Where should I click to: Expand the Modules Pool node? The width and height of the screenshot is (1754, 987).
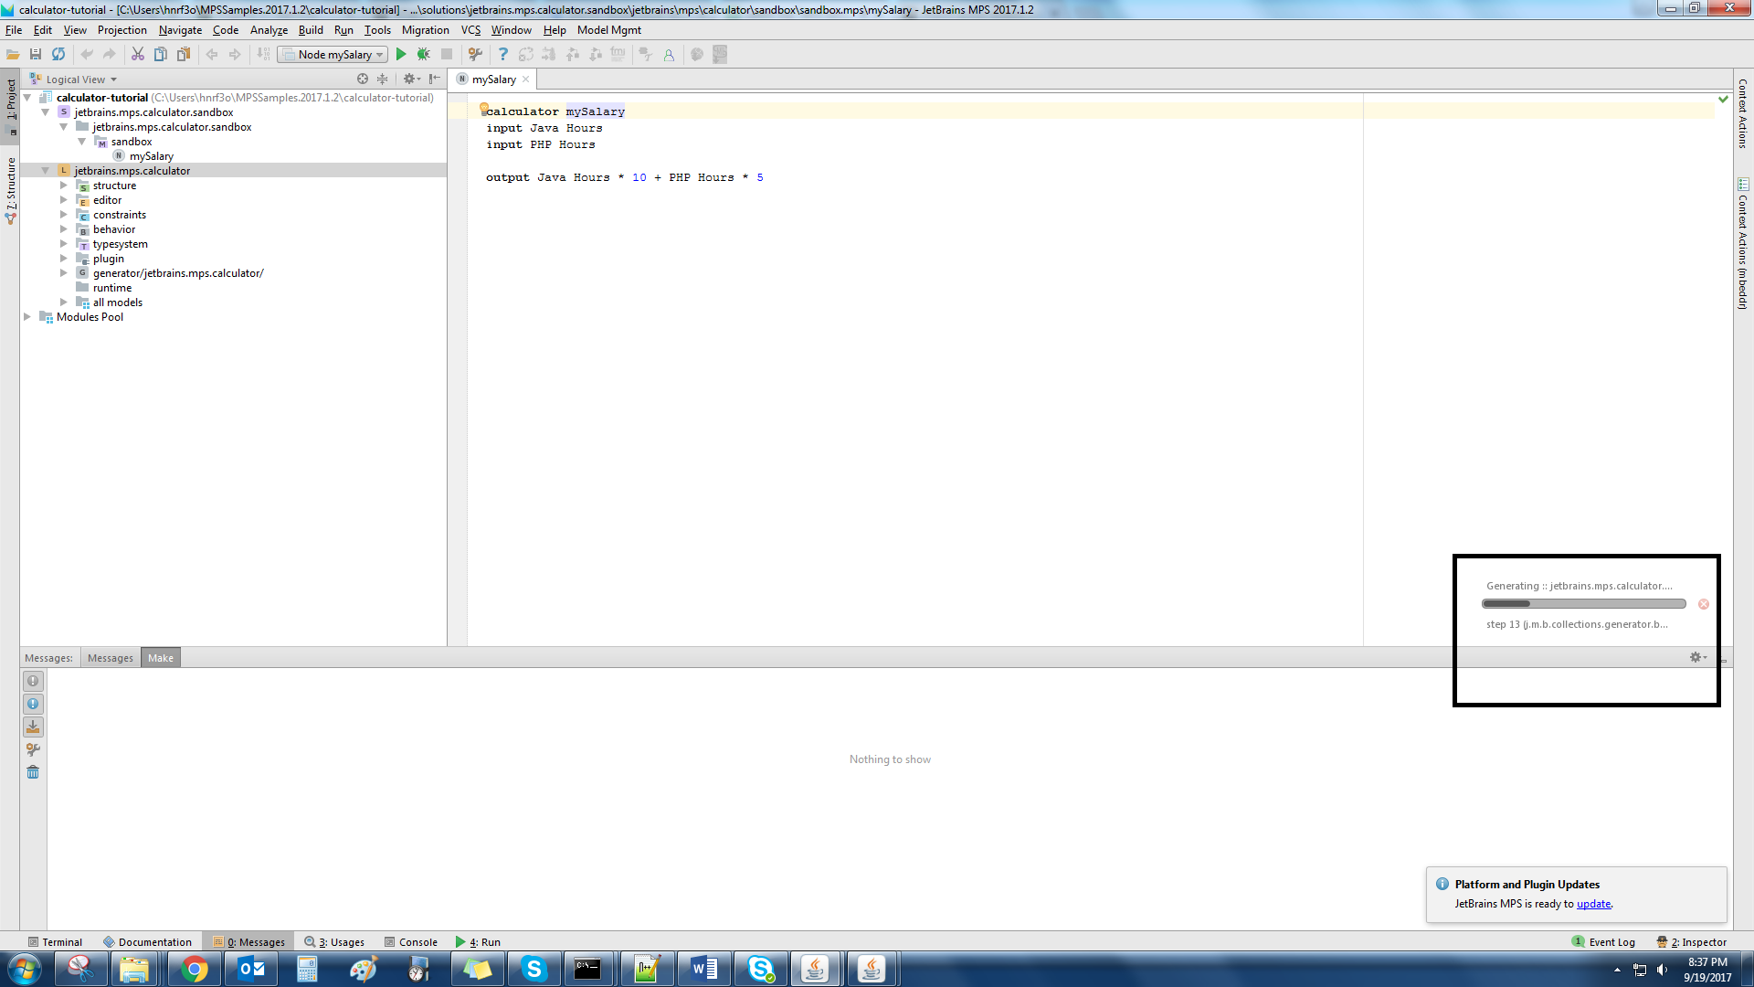point(27,317)
